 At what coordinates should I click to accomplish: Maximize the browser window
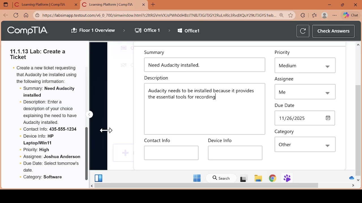(342, 5)
